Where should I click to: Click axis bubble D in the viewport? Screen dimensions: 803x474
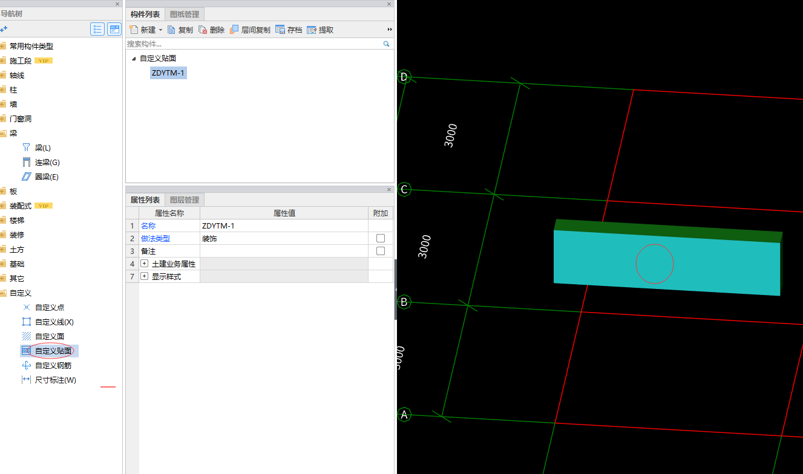[x=404, y=77]
